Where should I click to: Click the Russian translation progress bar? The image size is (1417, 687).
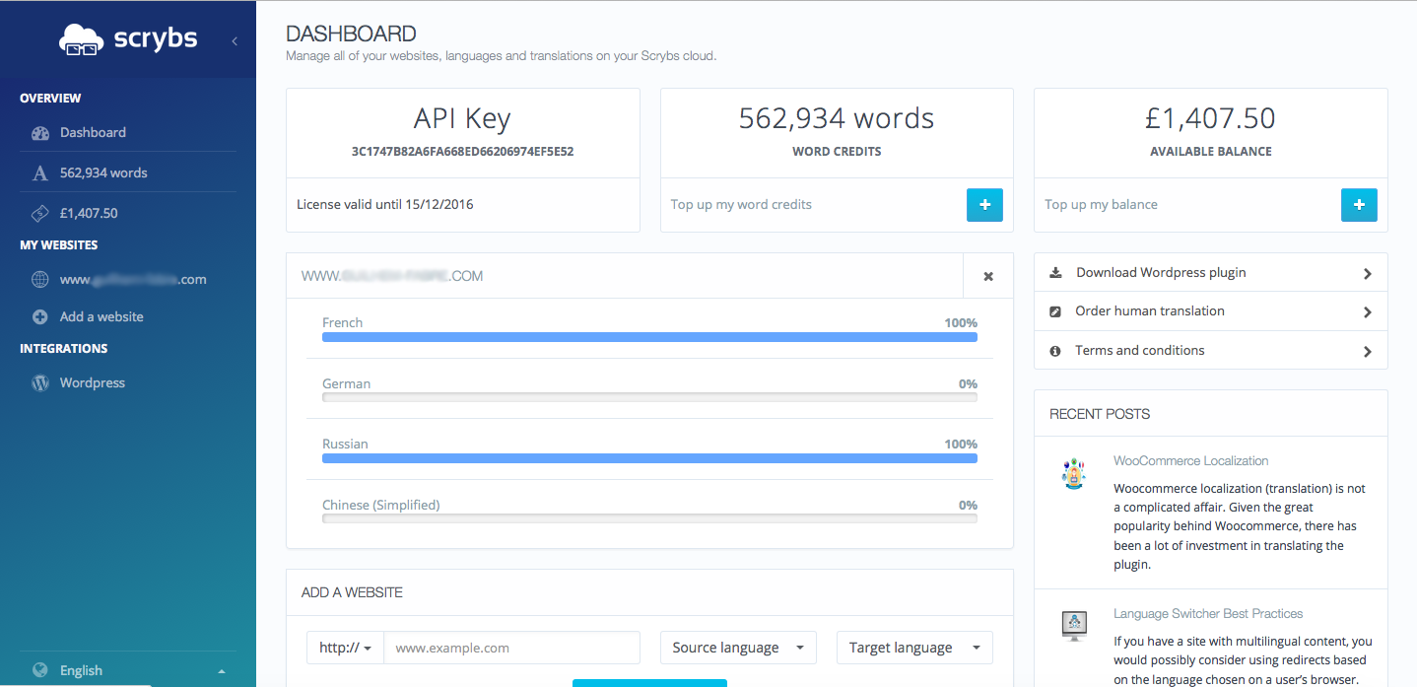pos(649,458)
